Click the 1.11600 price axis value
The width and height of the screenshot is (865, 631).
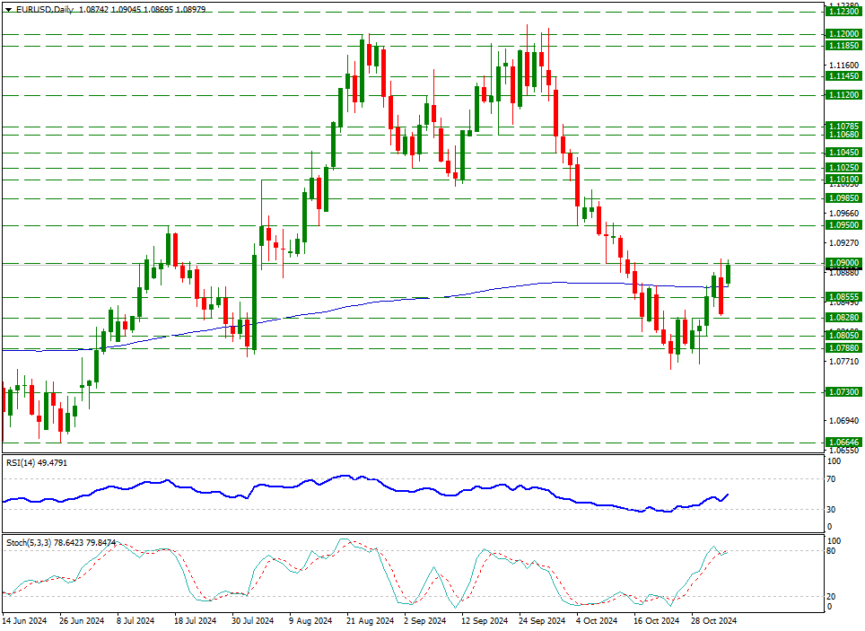(844, 66)
